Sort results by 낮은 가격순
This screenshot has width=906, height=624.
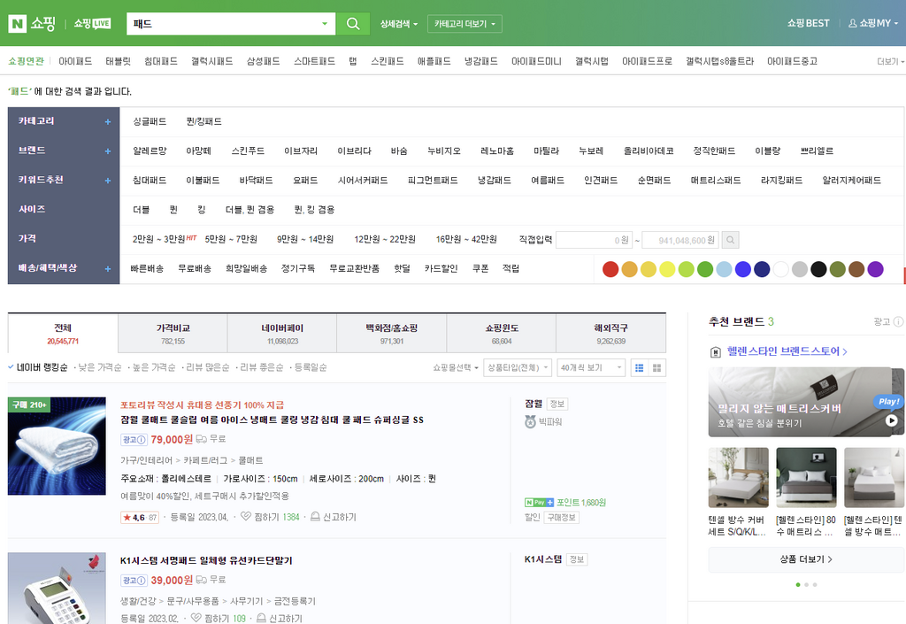point(100,367)
